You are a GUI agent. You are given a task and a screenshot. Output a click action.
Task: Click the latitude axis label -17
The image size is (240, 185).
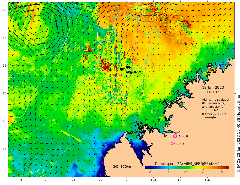click(4, 149)
